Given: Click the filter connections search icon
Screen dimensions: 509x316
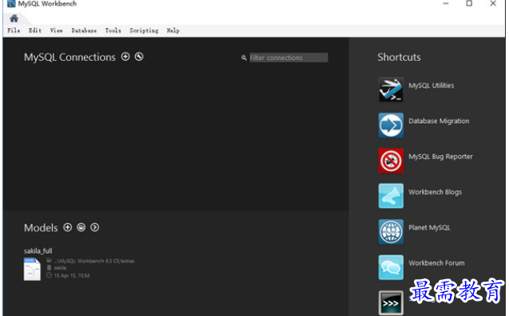Looking at the screenshot, I should (244, 58).
